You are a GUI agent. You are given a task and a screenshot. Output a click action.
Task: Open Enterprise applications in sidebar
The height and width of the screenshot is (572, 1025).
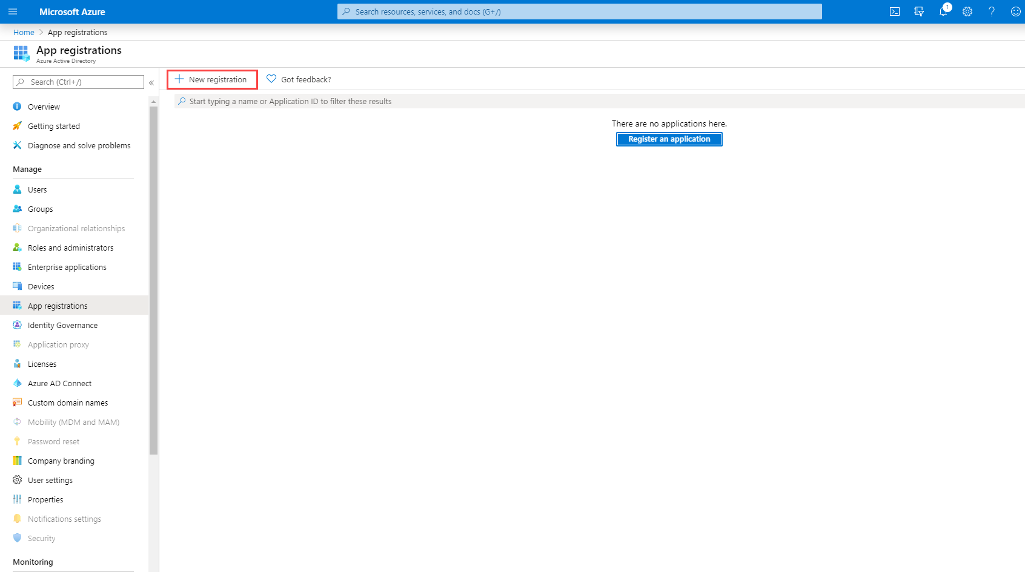click(x=67, y=267)
